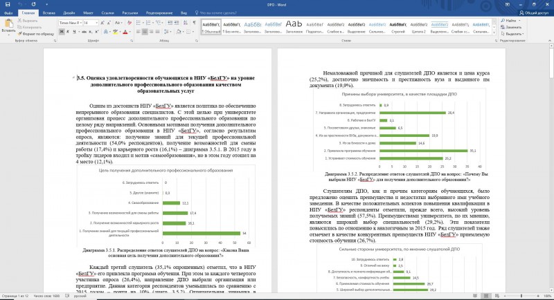Switch to the References (Ссылки) tab

(x=107, y=13)
